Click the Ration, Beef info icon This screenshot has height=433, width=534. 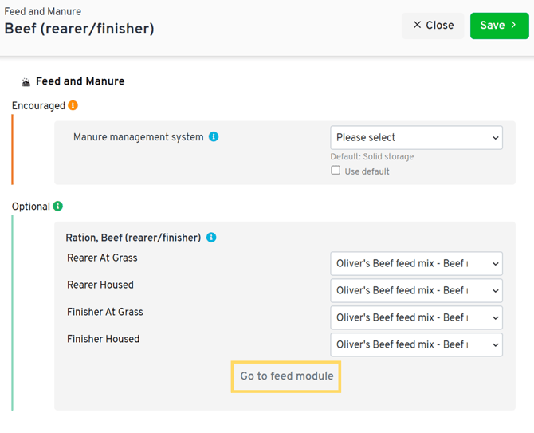pos(211,238)
